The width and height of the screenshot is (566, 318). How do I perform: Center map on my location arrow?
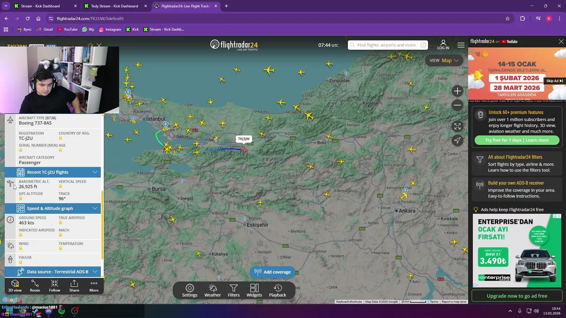(457, 140)
